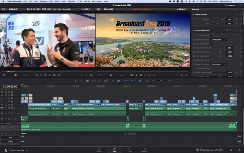Edit the 01:00:02:00 timeline timecode field

click(10, 86)
